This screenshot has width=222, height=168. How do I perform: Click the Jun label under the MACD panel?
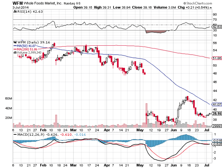[x=173, y=165]
